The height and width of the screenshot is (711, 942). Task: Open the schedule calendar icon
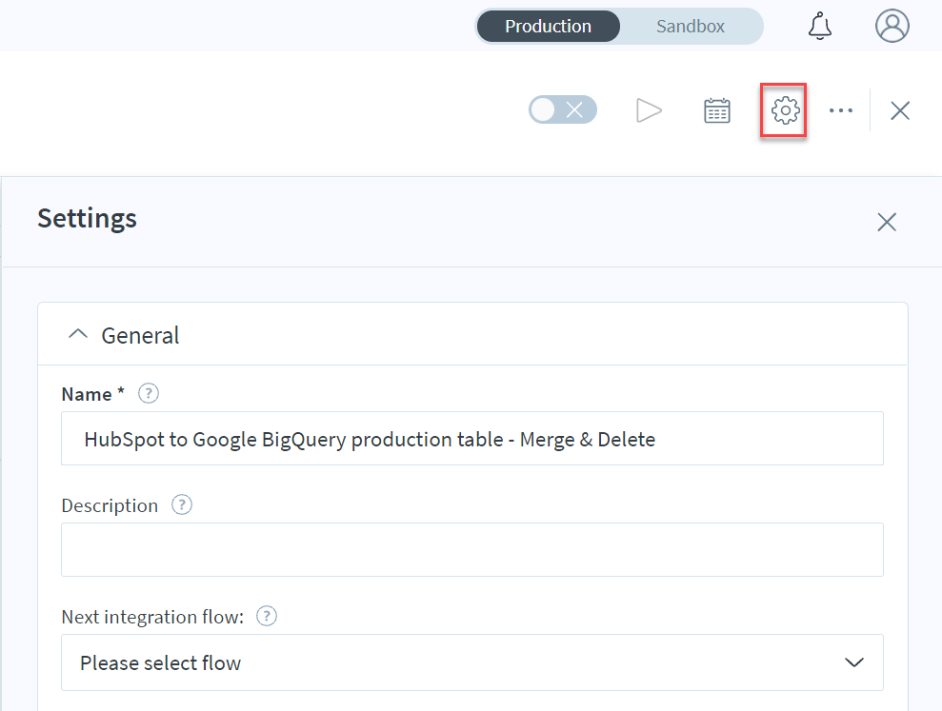[716, 110]
